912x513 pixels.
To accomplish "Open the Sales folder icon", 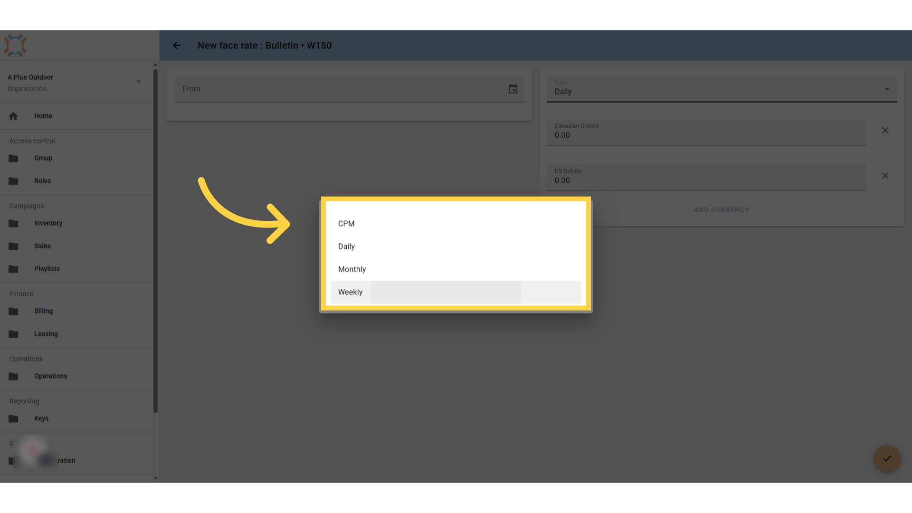I will tap(13, 246).
